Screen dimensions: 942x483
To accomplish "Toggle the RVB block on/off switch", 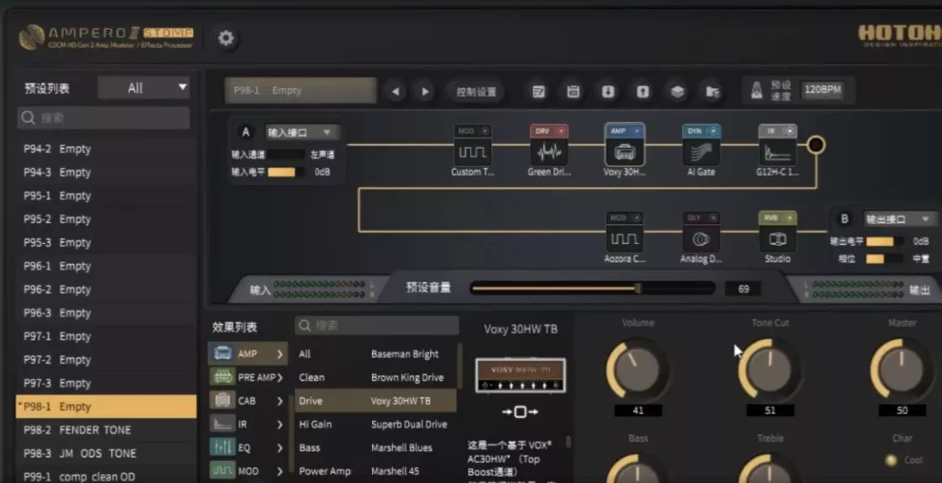I will 790,218.
